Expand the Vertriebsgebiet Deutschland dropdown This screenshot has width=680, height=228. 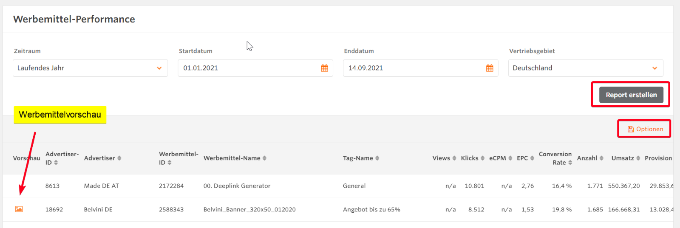click(x=585, y=68)
